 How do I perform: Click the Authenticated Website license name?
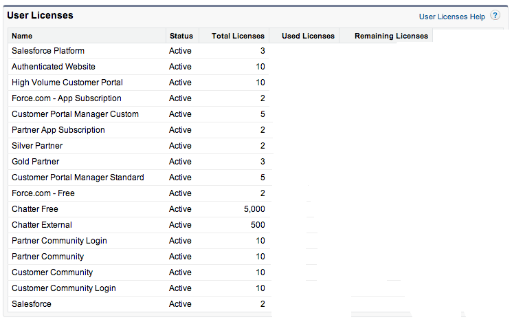click(x=54, y=67)
